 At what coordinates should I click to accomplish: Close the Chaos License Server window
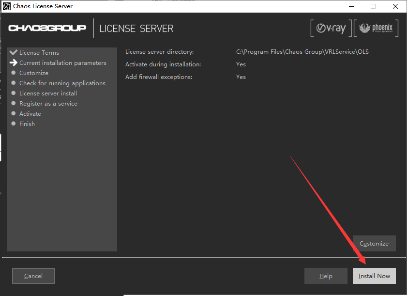coord(395,6)
